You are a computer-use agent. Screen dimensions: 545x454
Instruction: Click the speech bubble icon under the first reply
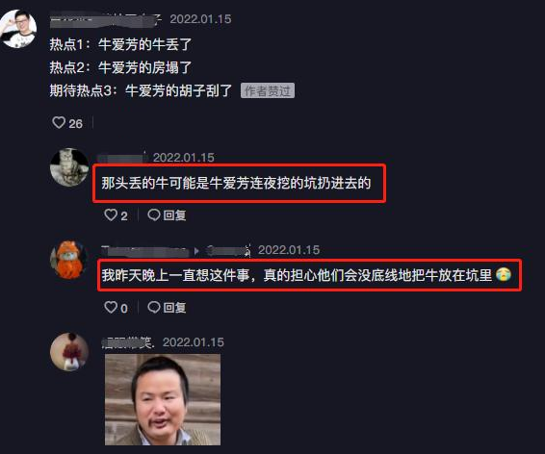point(154,214)
